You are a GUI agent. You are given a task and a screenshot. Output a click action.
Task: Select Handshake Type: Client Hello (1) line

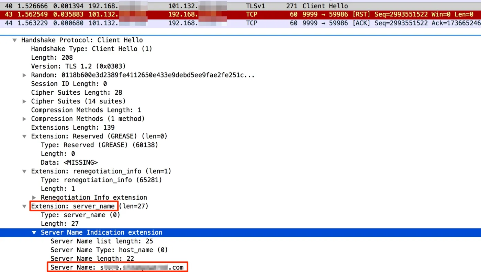[91, 49]
